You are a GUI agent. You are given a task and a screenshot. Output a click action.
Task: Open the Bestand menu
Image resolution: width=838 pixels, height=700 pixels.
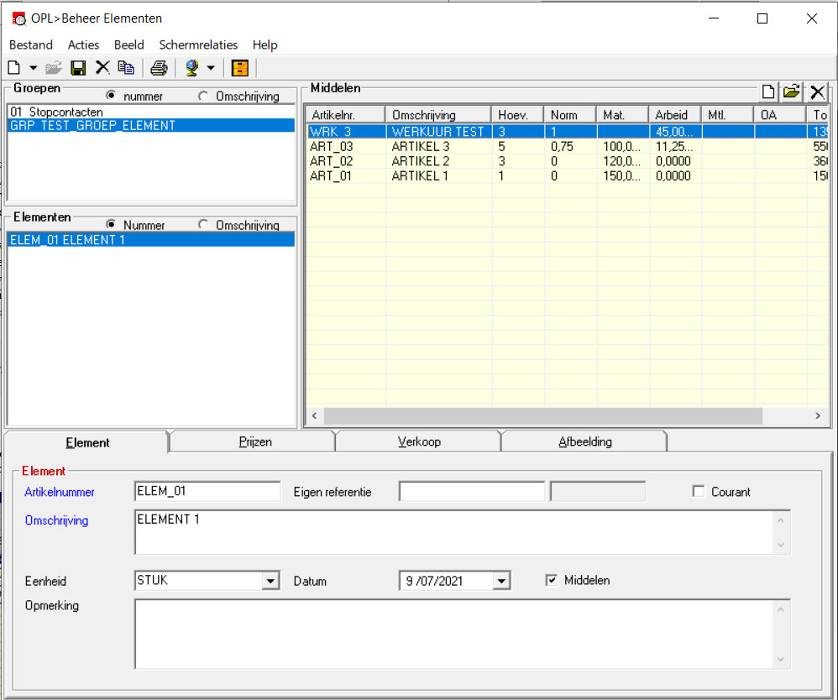31,44
